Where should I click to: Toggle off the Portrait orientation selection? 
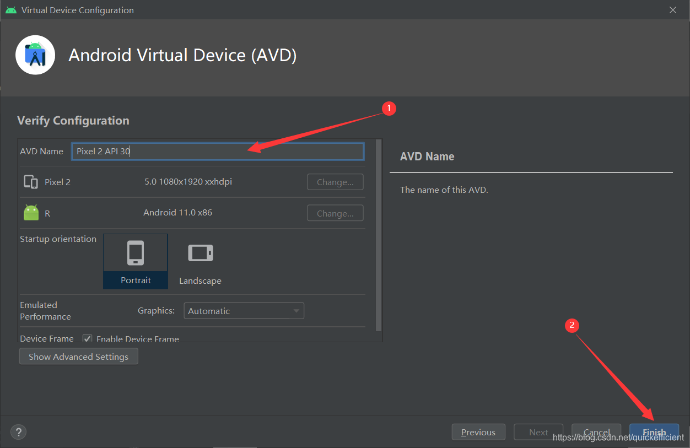pos(135,262)
